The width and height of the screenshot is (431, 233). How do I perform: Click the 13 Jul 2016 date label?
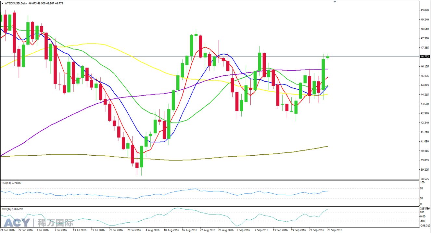pyautogui.click(x=80, y=230)
